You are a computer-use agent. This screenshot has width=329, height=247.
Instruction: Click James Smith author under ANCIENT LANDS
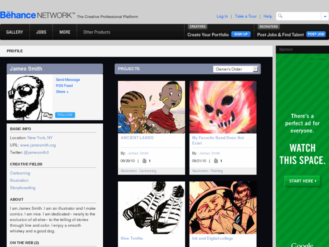138,153
